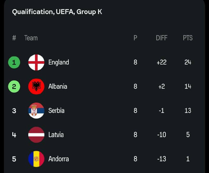Click the Qualification, UEFA, Group K title
This screenshot has width=209, height=173.
(x=57, y=12)
